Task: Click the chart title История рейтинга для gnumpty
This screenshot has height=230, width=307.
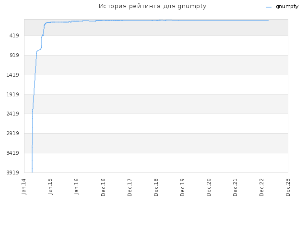Action: tap(153, 6)
